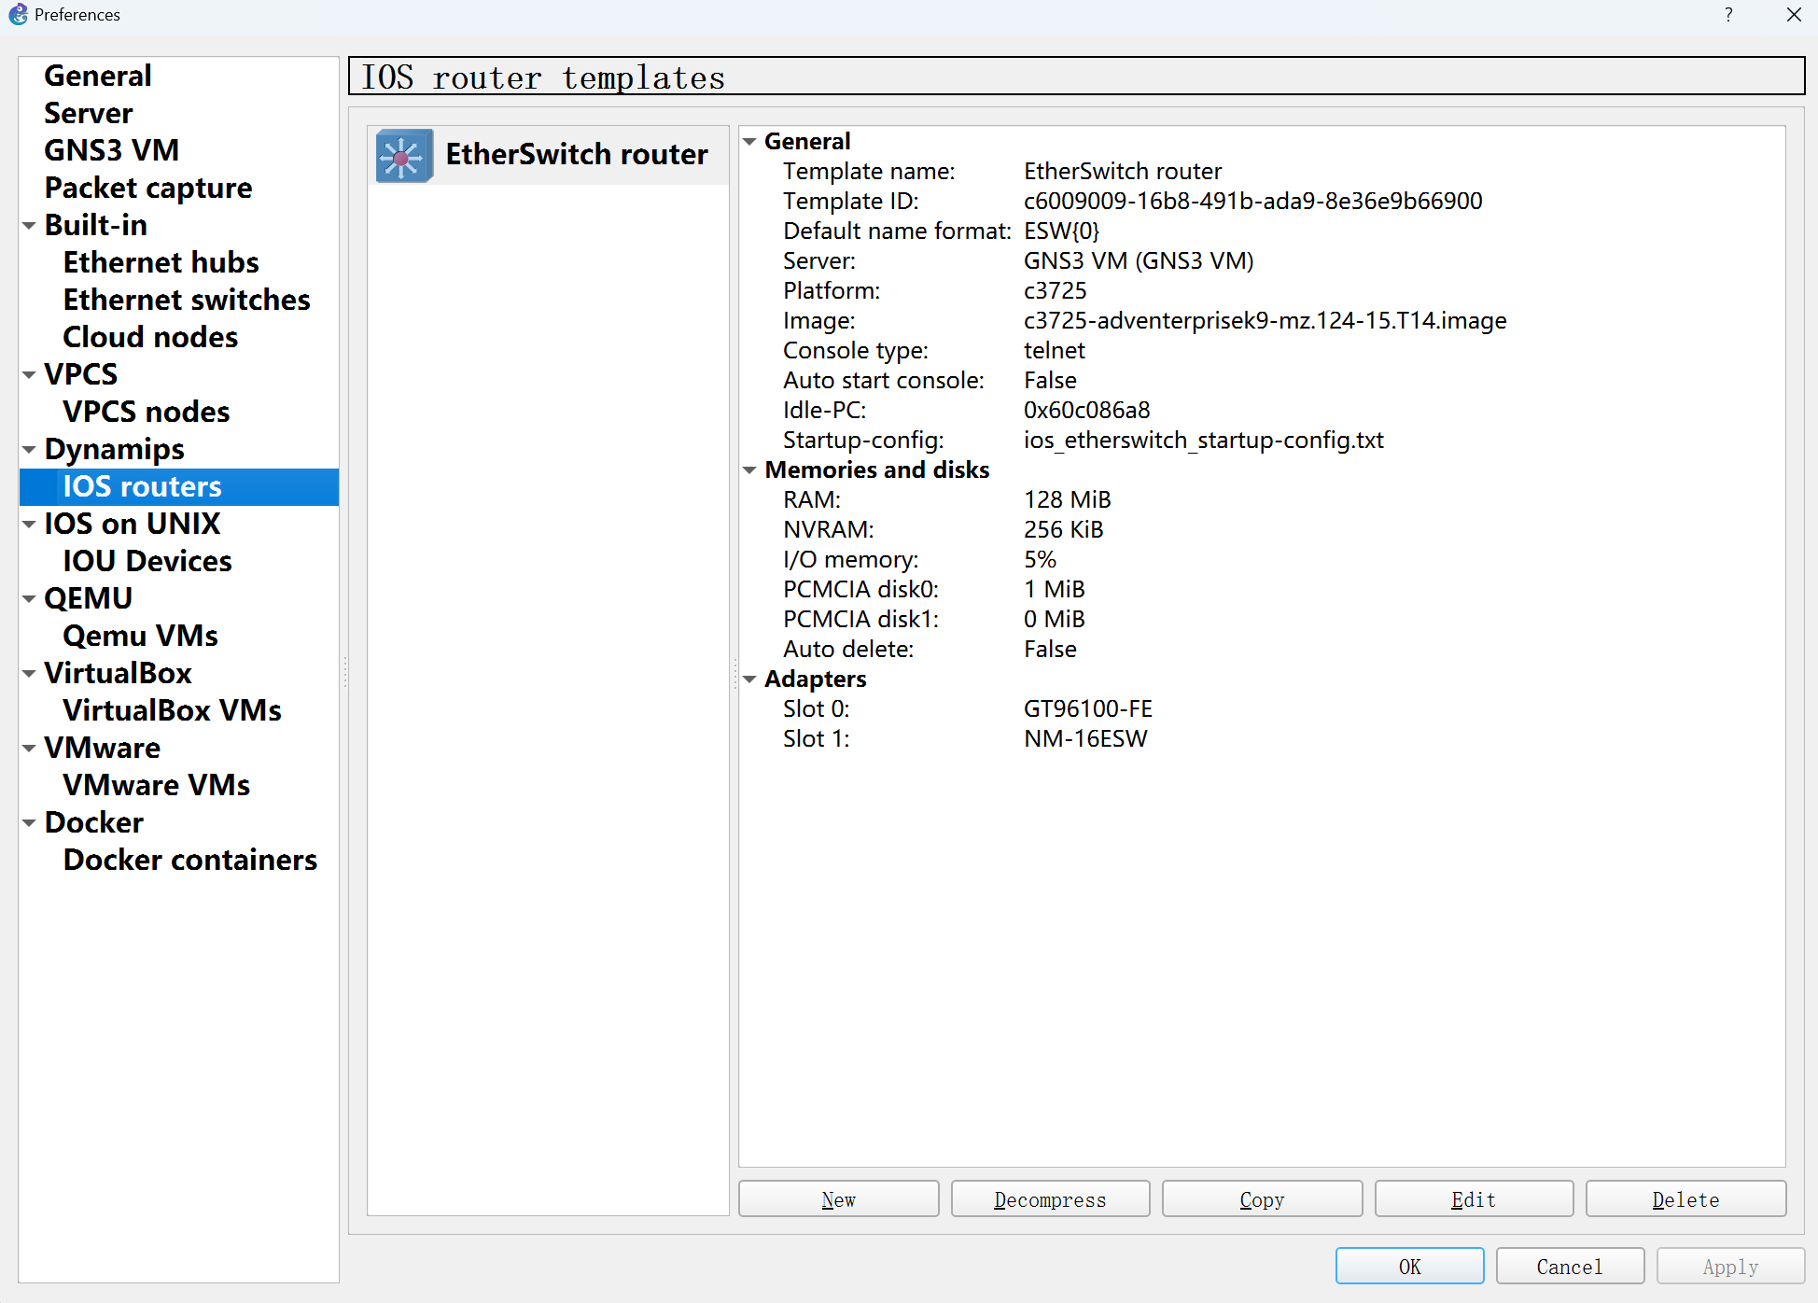Confirm preferences with OK button
Screen dimensions: 1818x1303
click(x=1409, y=1267)
